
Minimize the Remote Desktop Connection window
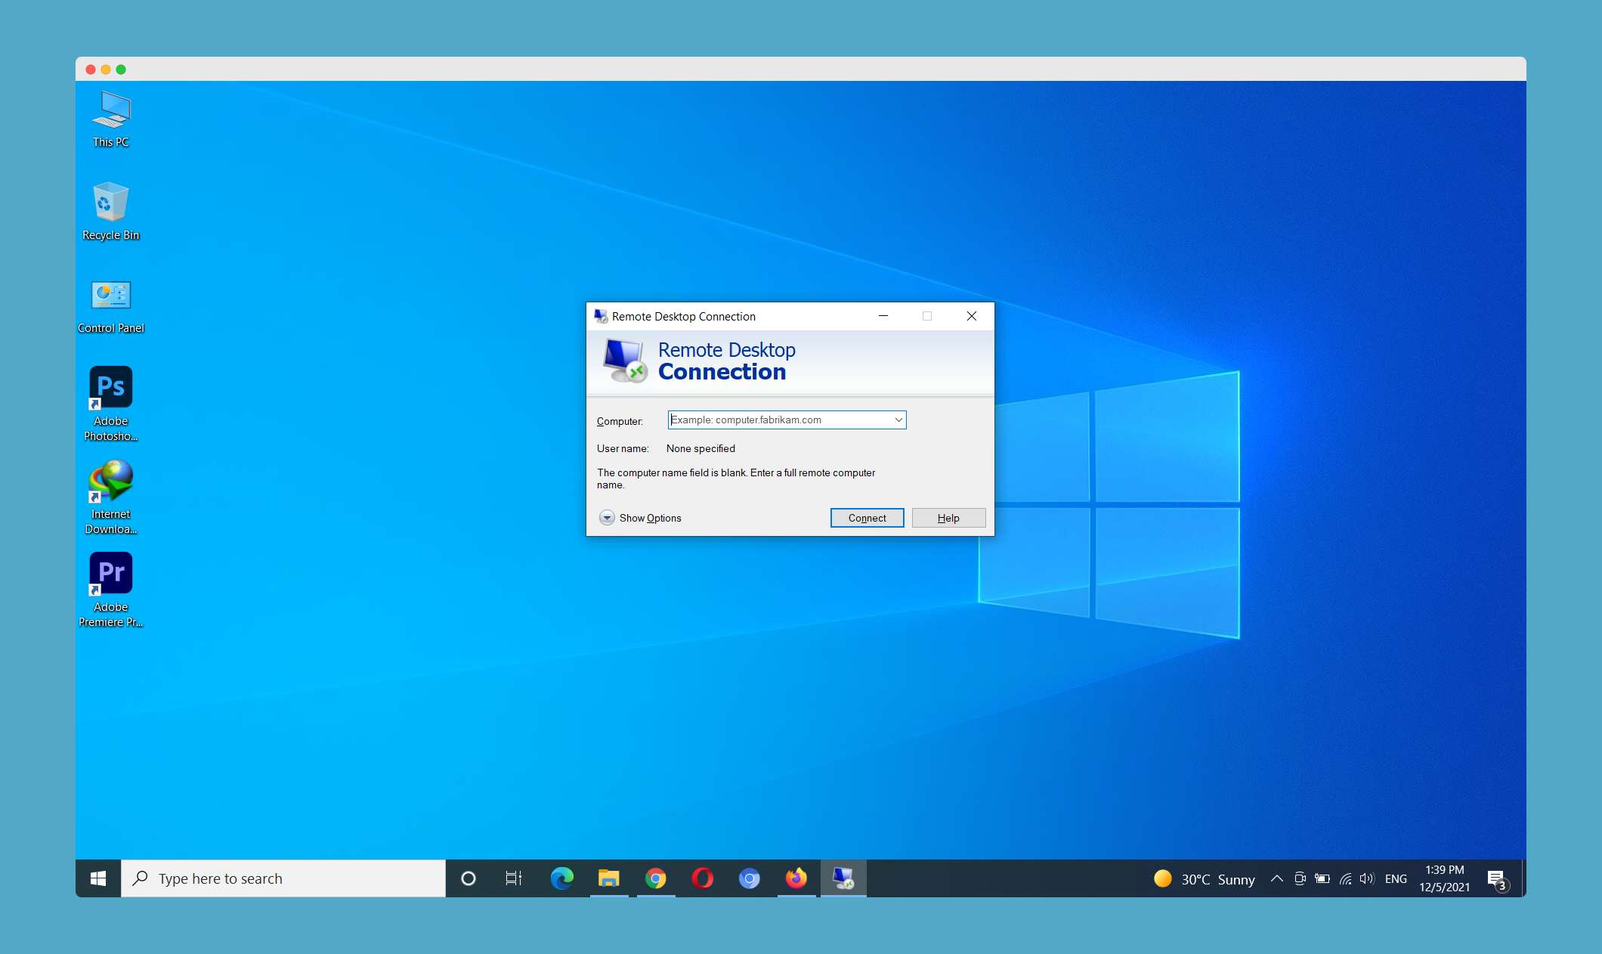883,316
